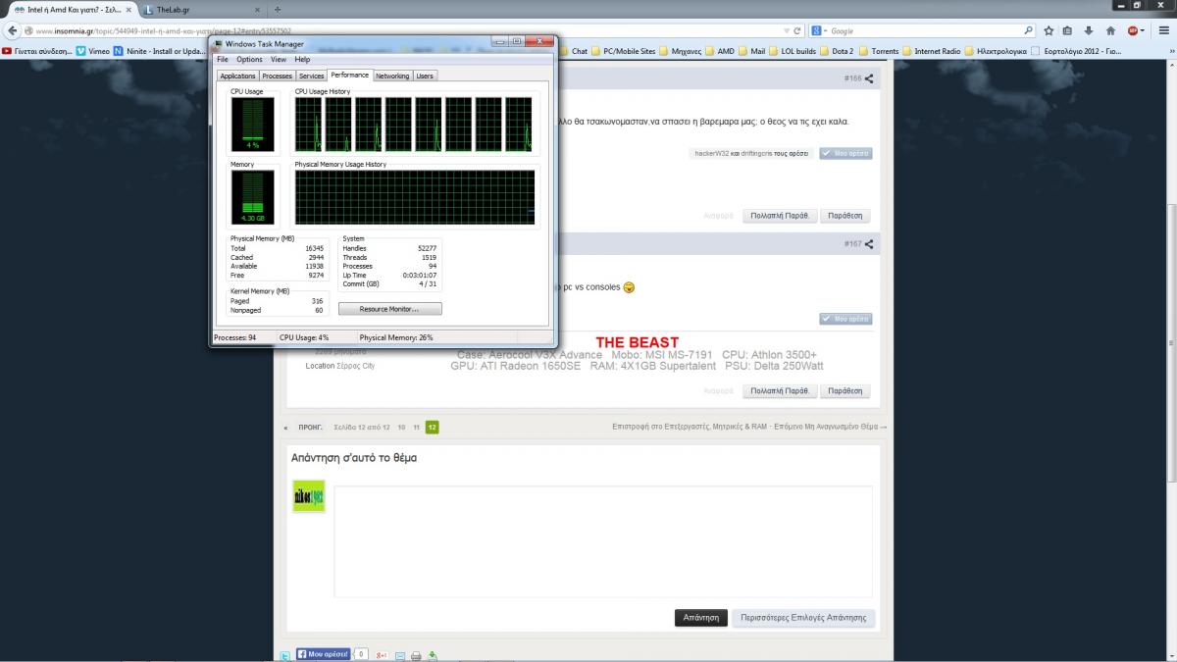
Task: Open the Firefox downloads arrow icon
Action: 1089,30
